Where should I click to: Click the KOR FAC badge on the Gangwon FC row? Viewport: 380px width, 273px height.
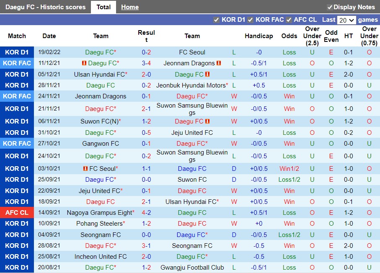pyautogui.click(x=17, y=143)
